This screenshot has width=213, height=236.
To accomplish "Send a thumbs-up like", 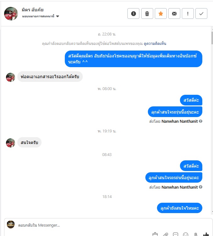I will [x=206, y=234].
